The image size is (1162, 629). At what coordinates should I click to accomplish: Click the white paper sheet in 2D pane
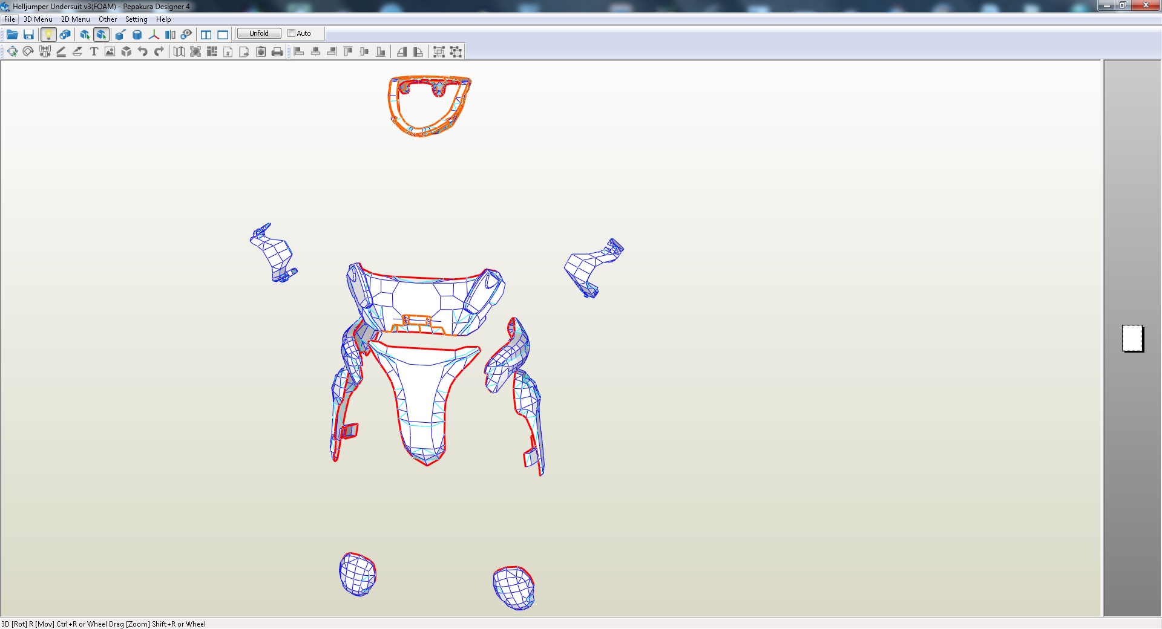click(1132, 338)
